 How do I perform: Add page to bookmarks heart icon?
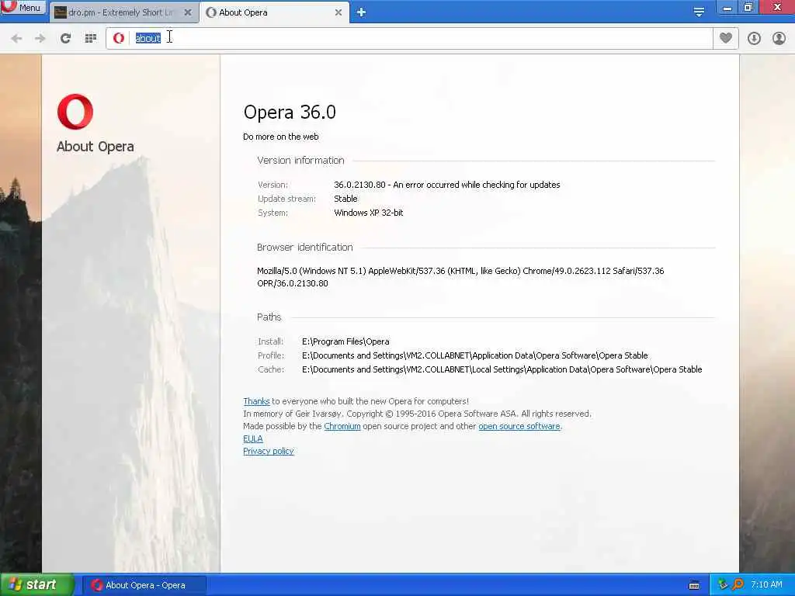[726, 38]
